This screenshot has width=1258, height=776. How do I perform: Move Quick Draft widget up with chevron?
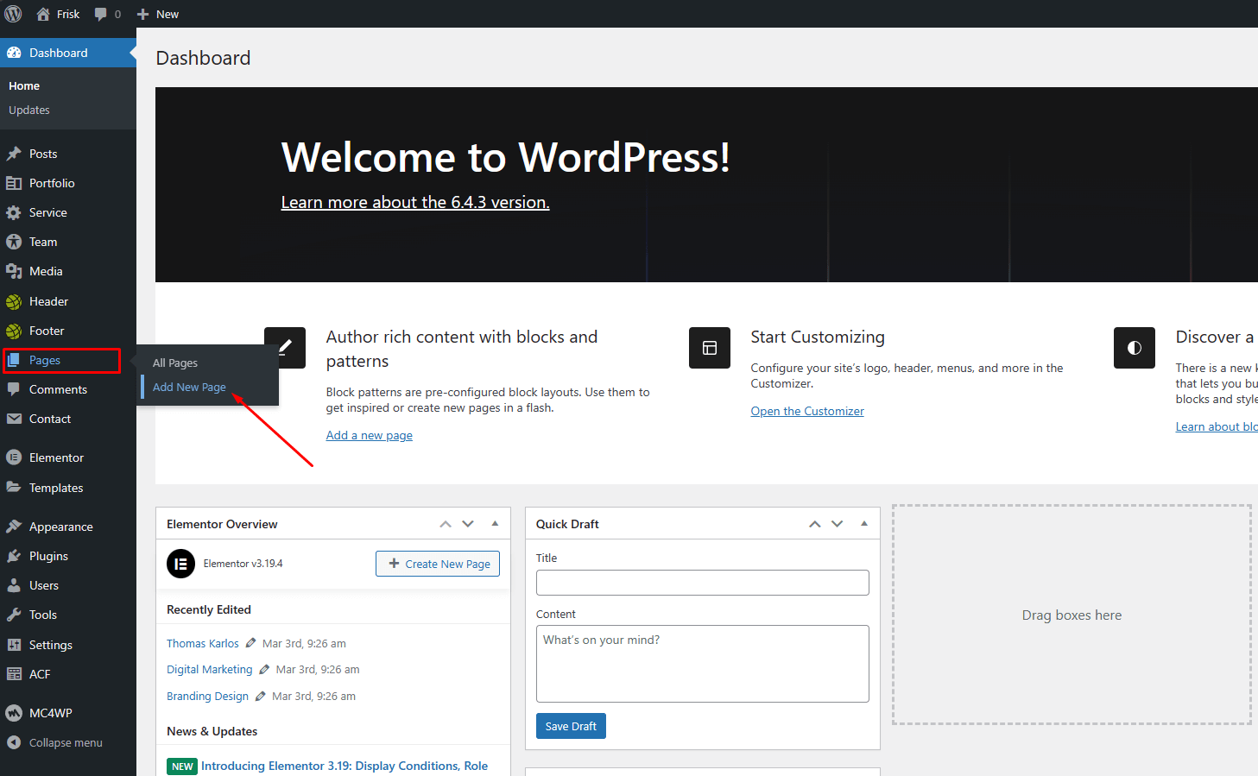pos(814,524)
